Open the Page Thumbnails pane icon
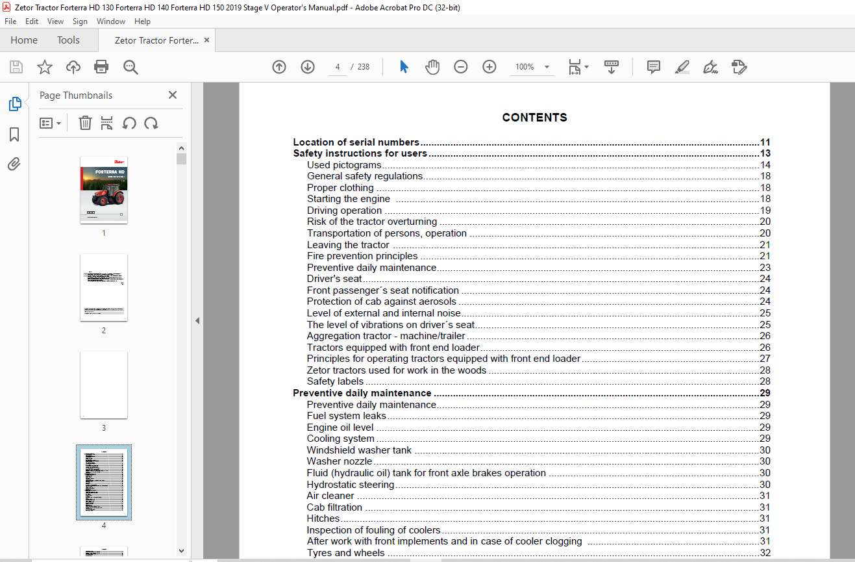The image size is (855, 562). 14,104
